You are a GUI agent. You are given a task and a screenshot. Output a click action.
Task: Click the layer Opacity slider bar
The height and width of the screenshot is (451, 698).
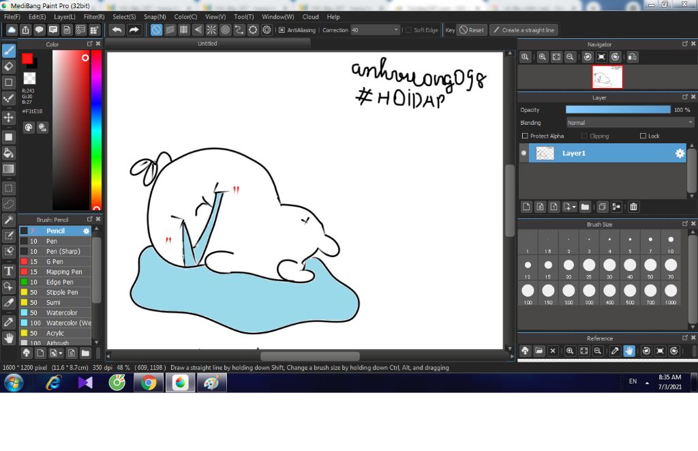click(x=618, y=110)
